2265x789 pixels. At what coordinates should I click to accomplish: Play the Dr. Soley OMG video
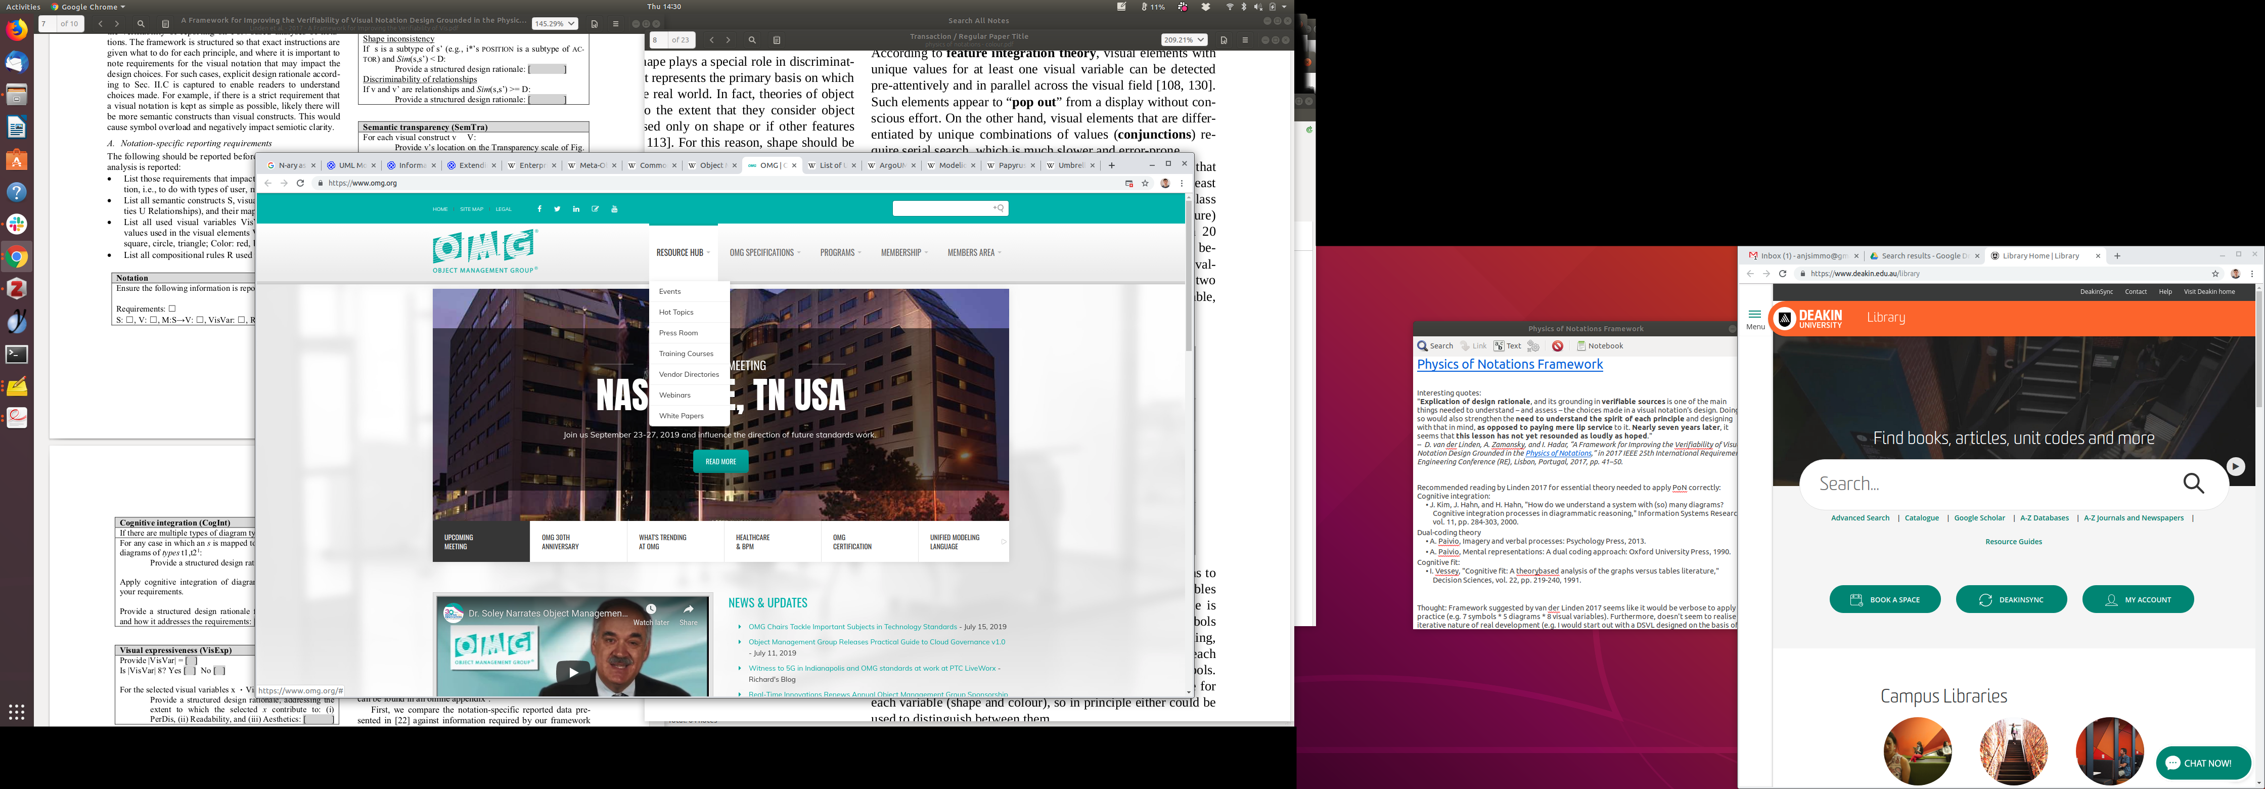click(572, 673)
